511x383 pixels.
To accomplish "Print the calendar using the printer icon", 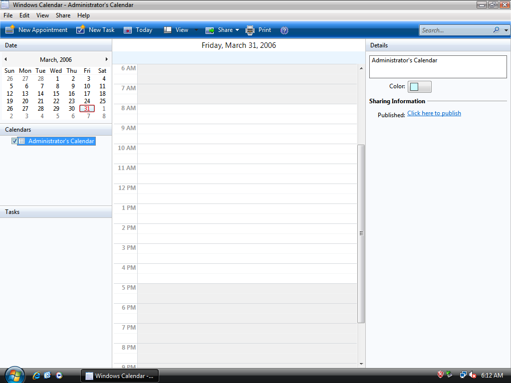I will [x=250, y=30].
